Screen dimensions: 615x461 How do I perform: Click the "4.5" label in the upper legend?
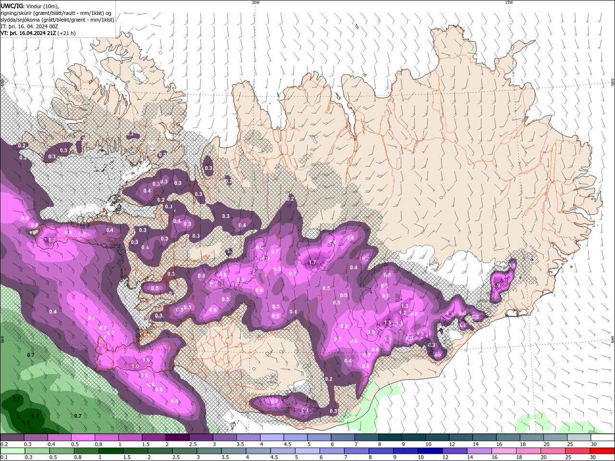[287, 444]
